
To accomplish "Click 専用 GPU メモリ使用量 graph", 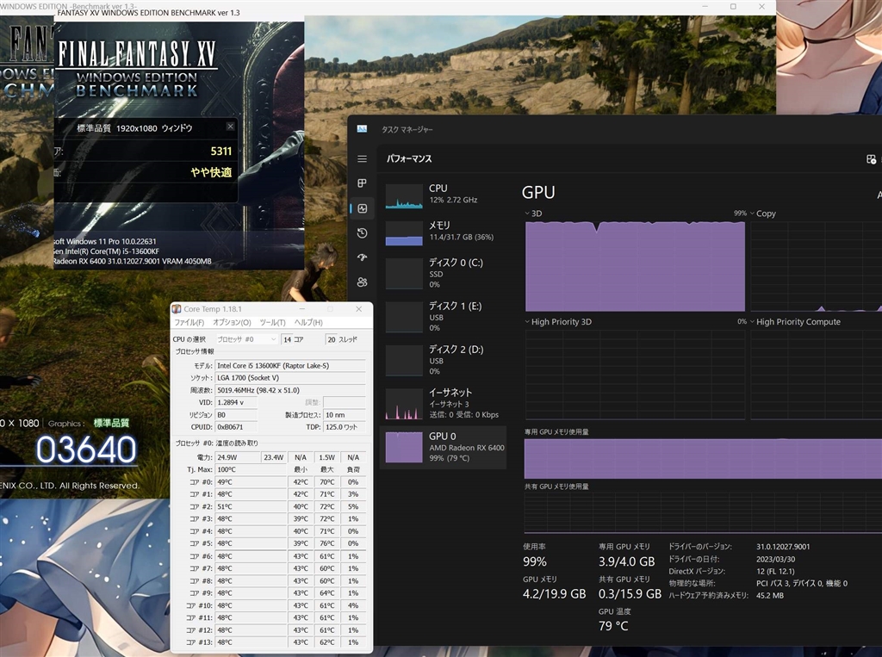I will pos(703,458).
